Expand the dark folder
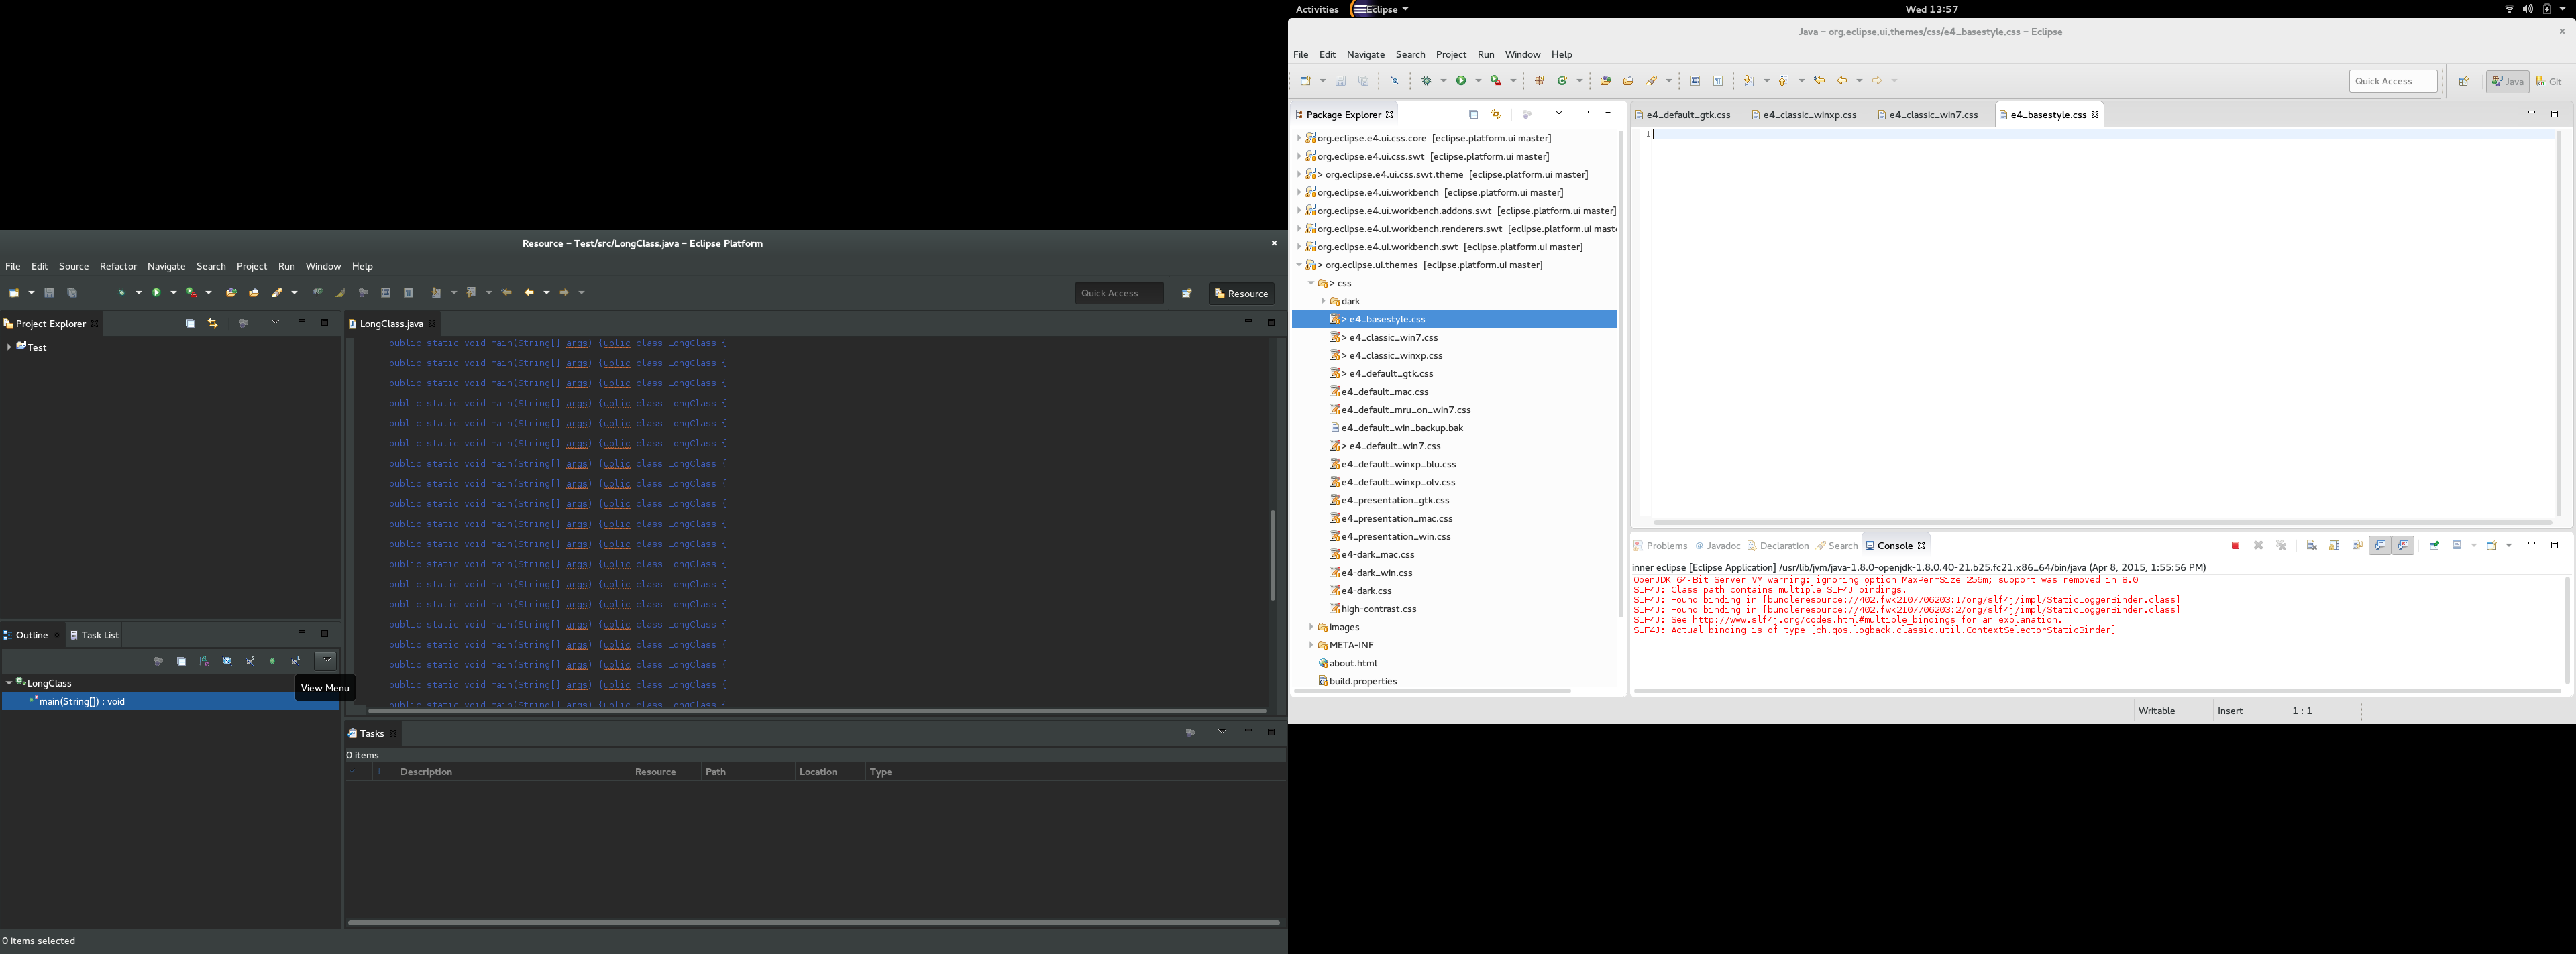 (1323, 302)
